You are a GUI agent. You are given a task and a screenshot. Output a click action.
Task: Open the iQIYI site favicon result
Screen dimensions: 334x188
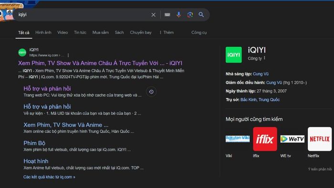(22, 52)
